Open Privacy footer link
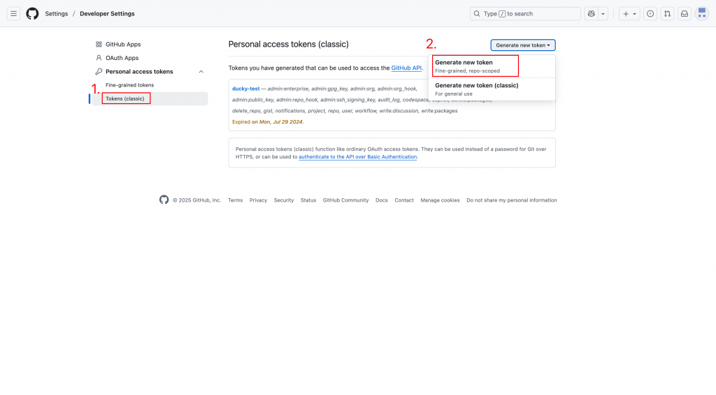The width and height of the screenshot is (716, 395). point(258,200)
